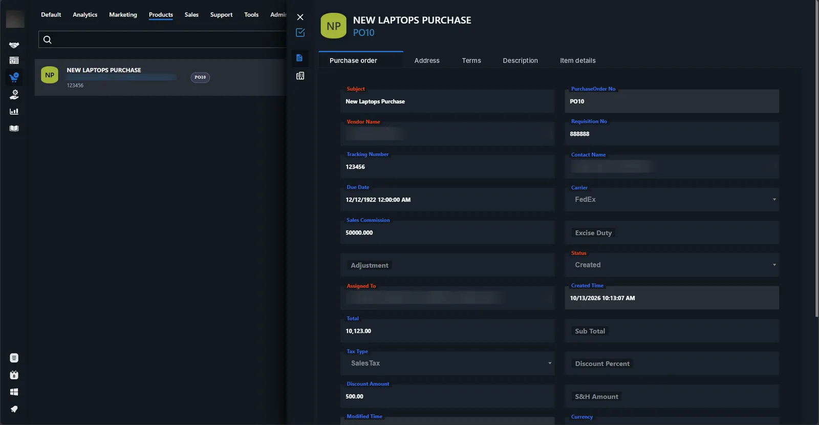Image resolution: width=819 pixels, height=425 pixels.
Task: Open the rocket icon at sidebar bottom
Action: [x=14, y=409]
